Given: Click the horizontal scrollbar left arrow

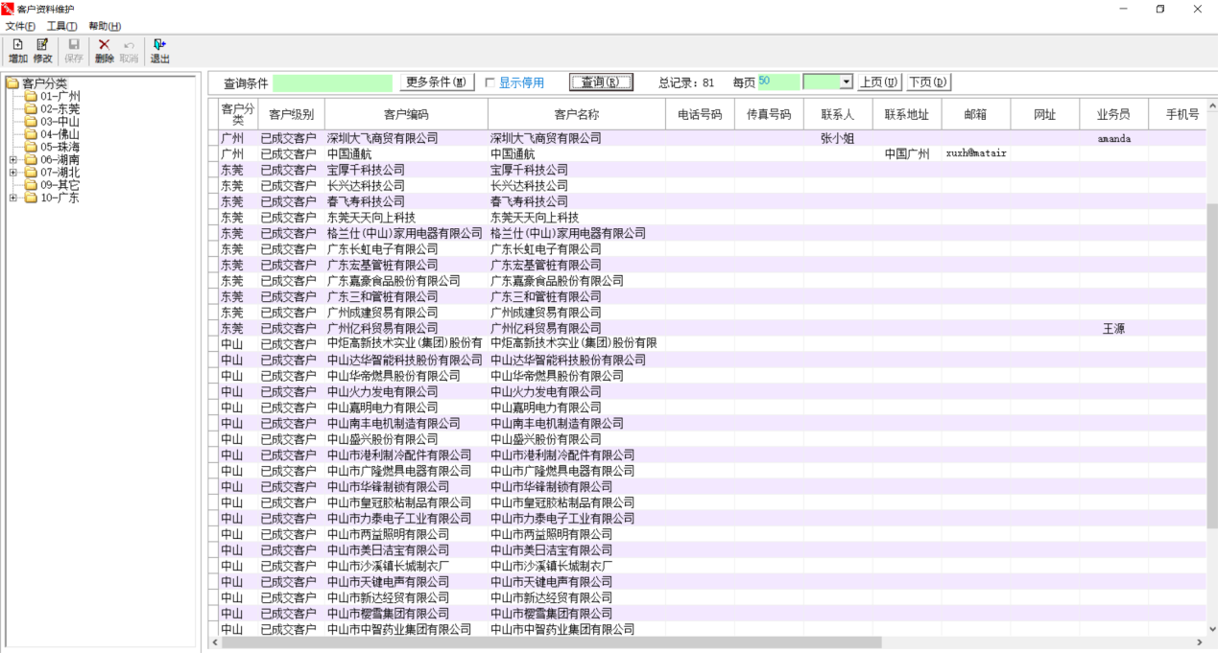Looking at the screenshot, I should point(214,642).
